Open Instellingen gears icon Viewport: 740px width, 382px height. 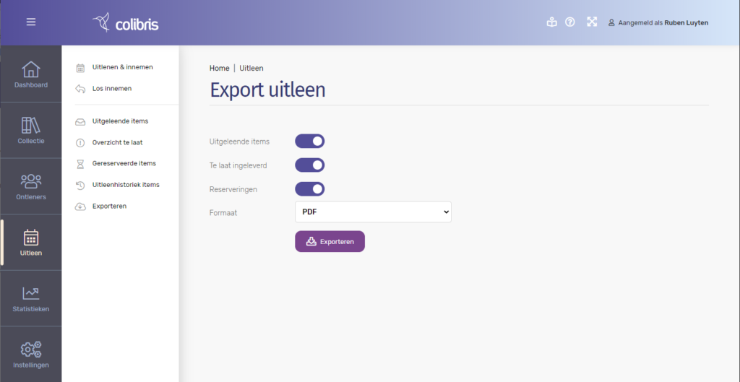(x=31, y=350)
